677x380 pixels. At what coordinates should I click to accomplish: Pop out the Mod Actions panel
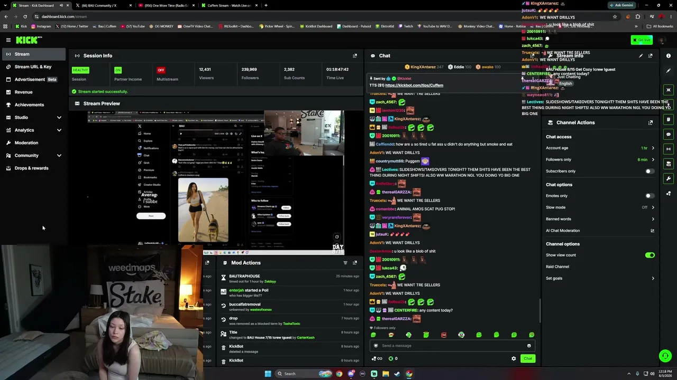(355, 263)
